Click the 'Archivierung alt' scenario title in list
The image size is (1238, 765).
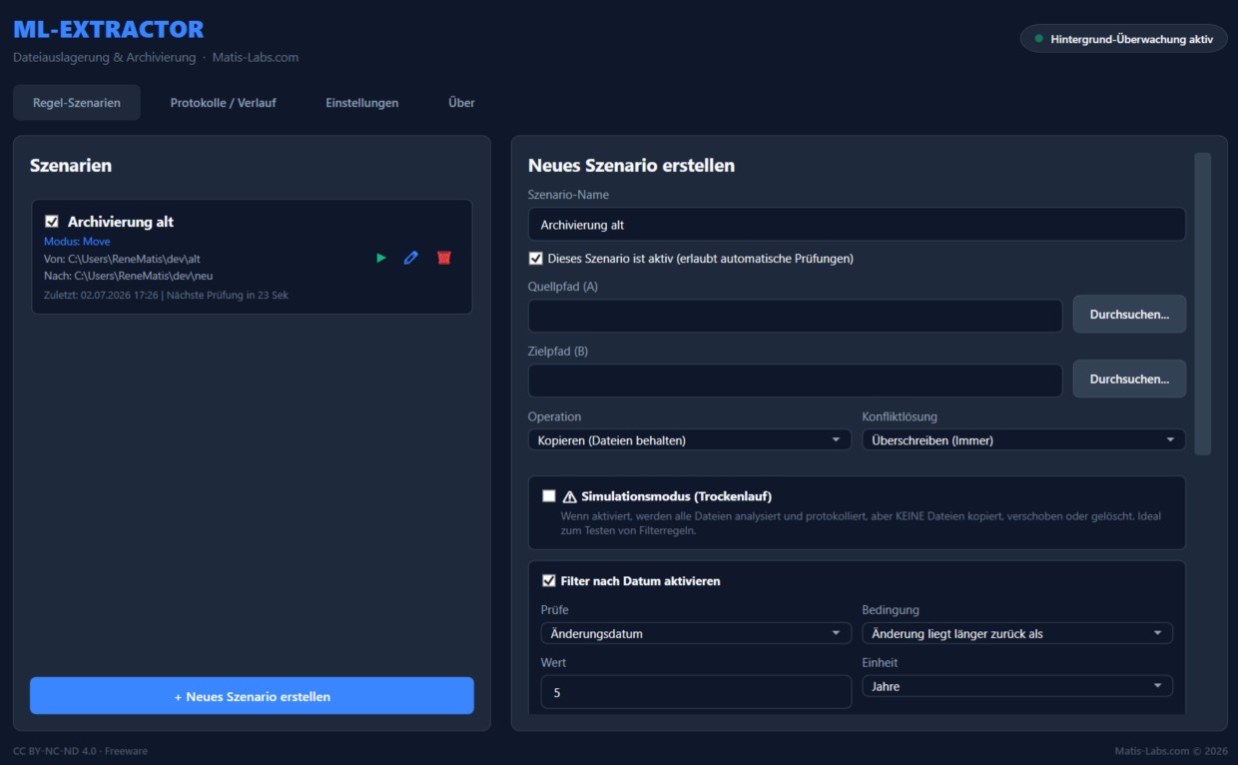pos(121,222)
